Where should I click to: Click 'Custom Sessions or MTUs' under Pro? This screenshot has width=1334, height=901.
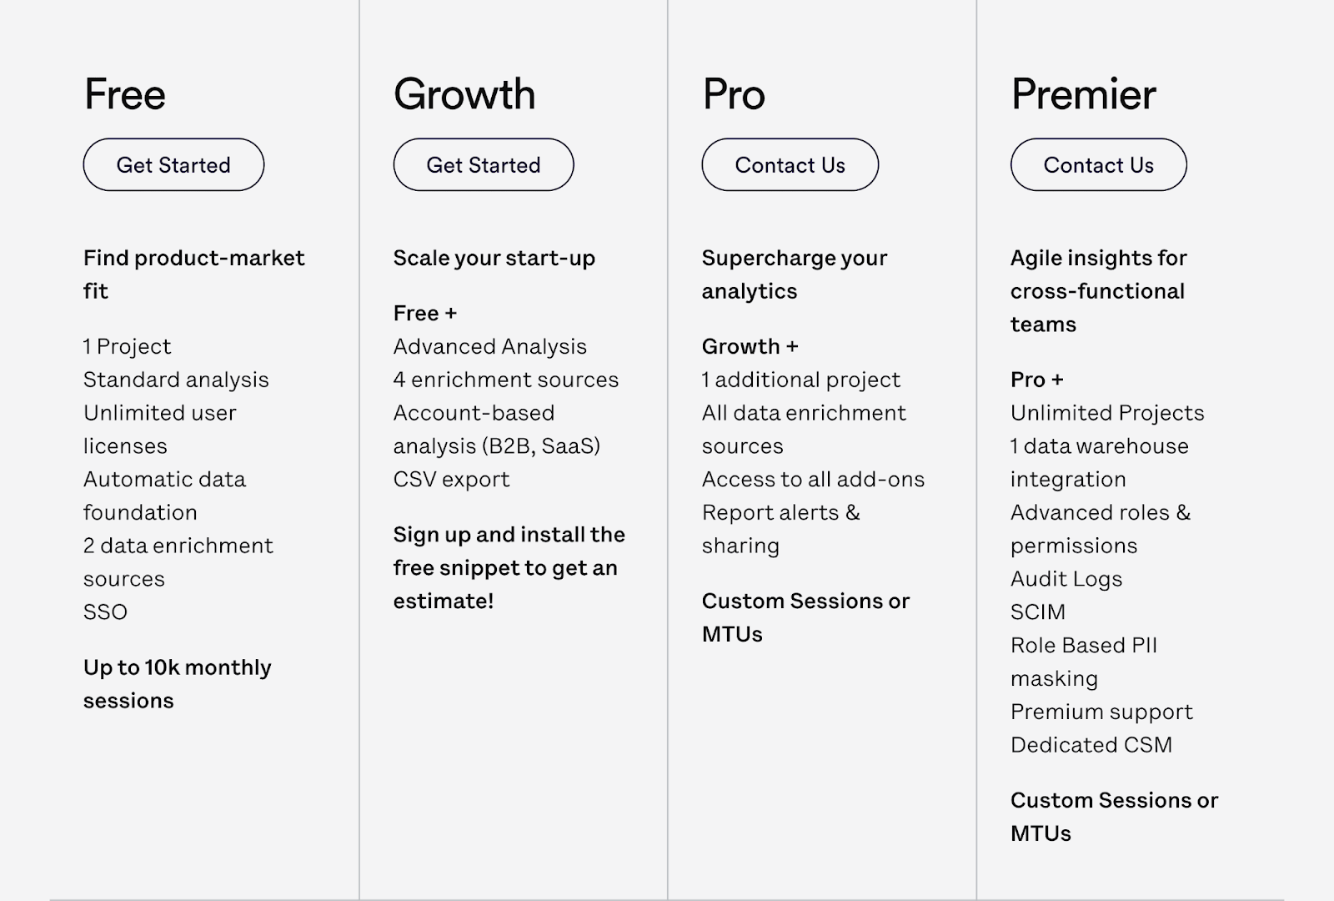[805, 617]
